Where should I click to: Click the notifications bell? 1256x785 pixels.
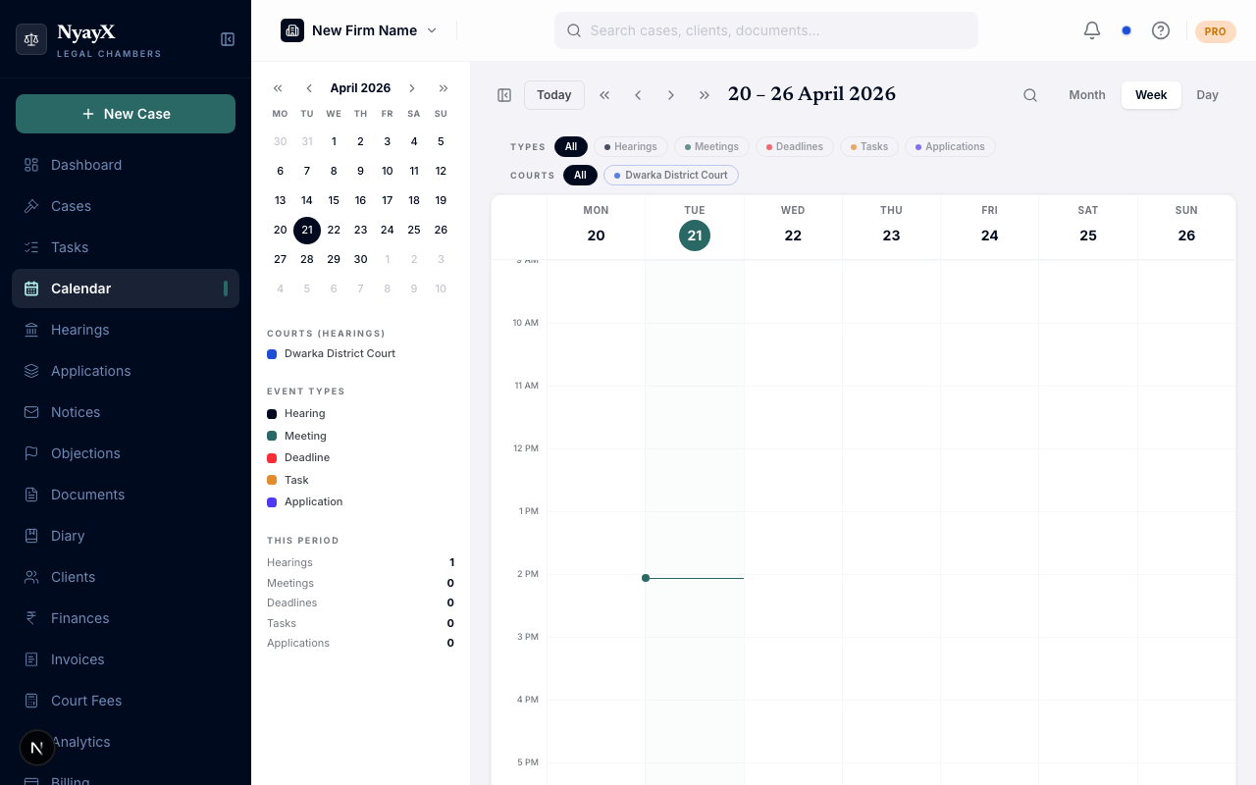point(1091,30)
